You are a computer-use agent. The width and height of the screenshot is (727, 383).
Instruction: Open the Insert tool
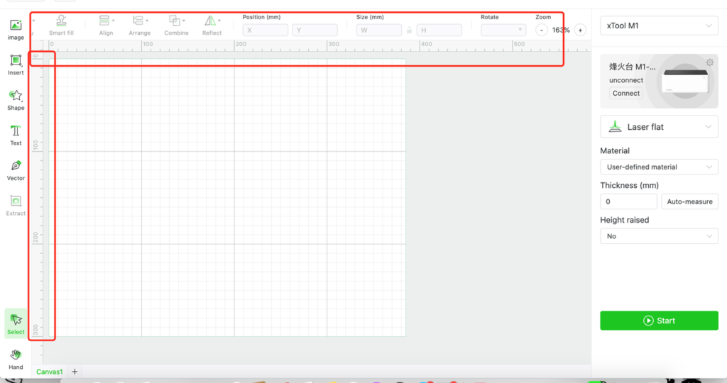[x=16, y=65]
